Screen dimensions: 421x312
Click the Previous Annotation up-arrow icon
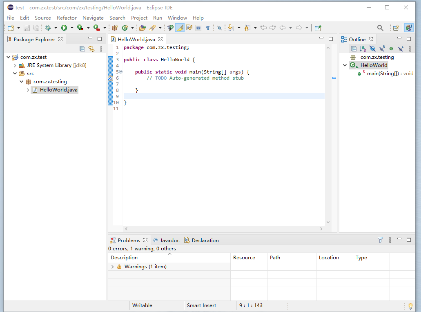[247, 28]
